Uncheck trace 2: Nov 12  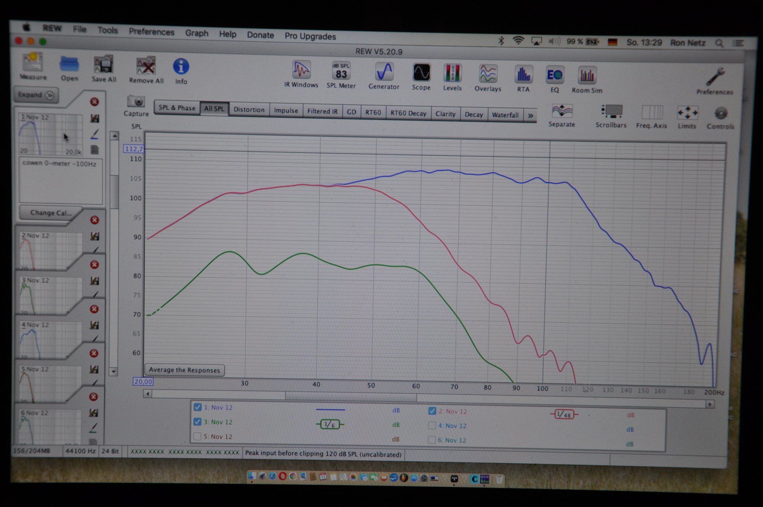click(x=432, y=411)
